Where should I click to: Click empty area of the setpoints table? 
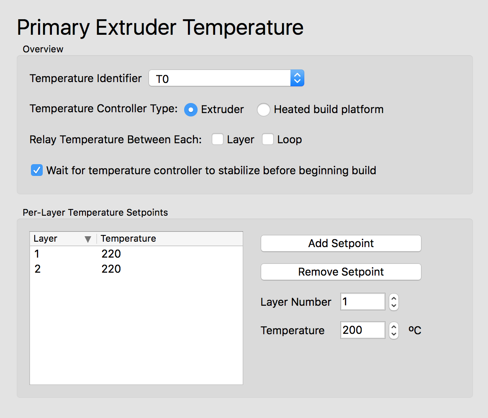pos(136,335)
